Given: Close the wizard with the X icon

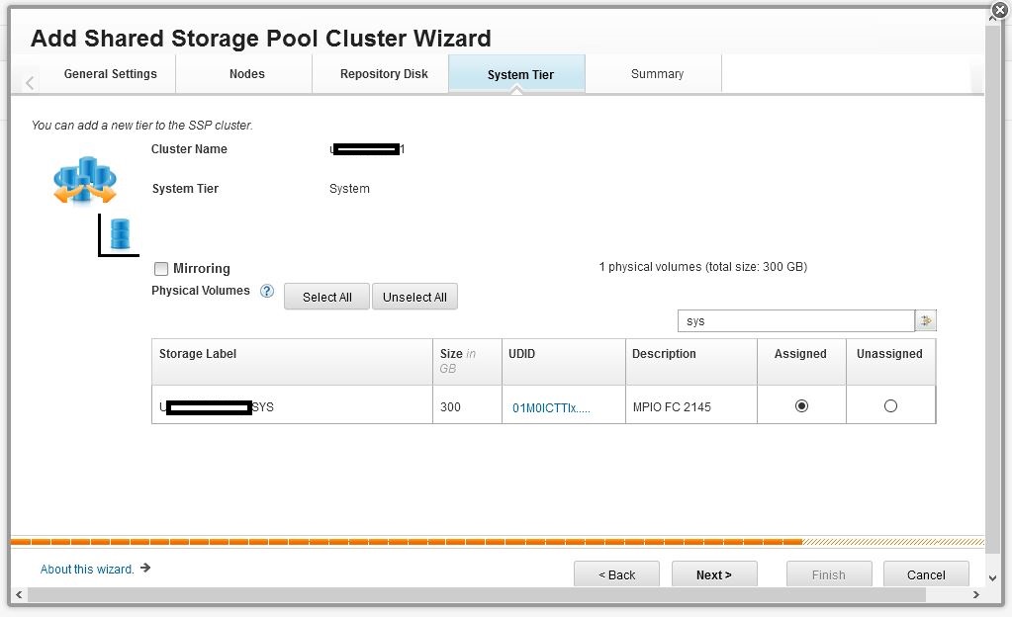Looking at the screenshot, I should pyautogui.click(x=1000, y=11).
